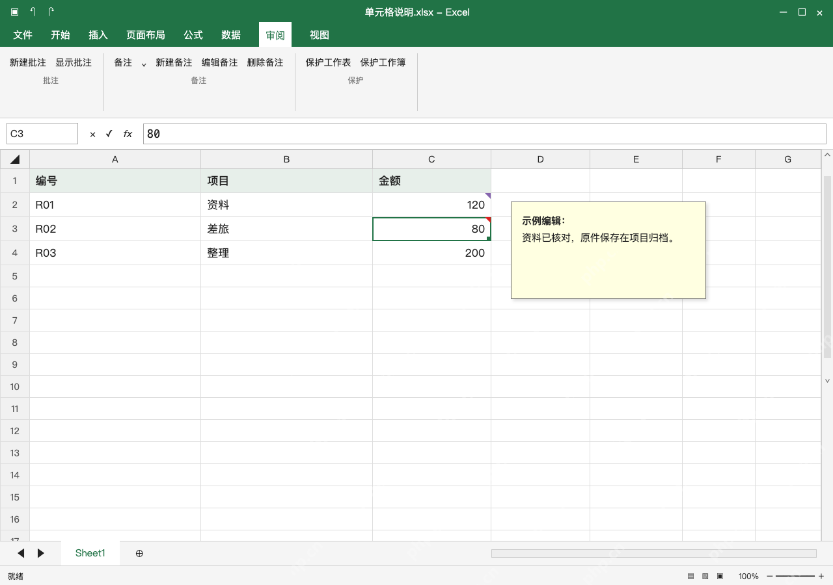Undo using the title bar undo arrow
The height and width of the screenshot is (585, 833).
[x=33, y=12]
